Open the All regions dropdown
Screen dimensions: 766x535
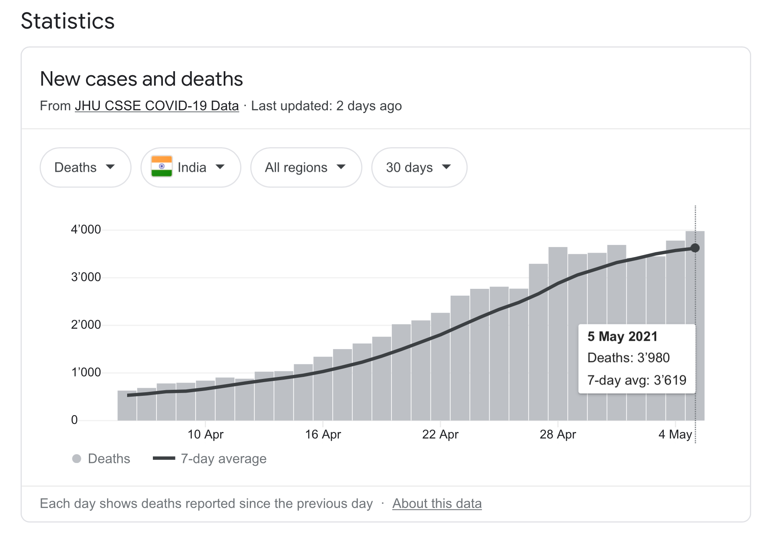(x=306, y=167)
